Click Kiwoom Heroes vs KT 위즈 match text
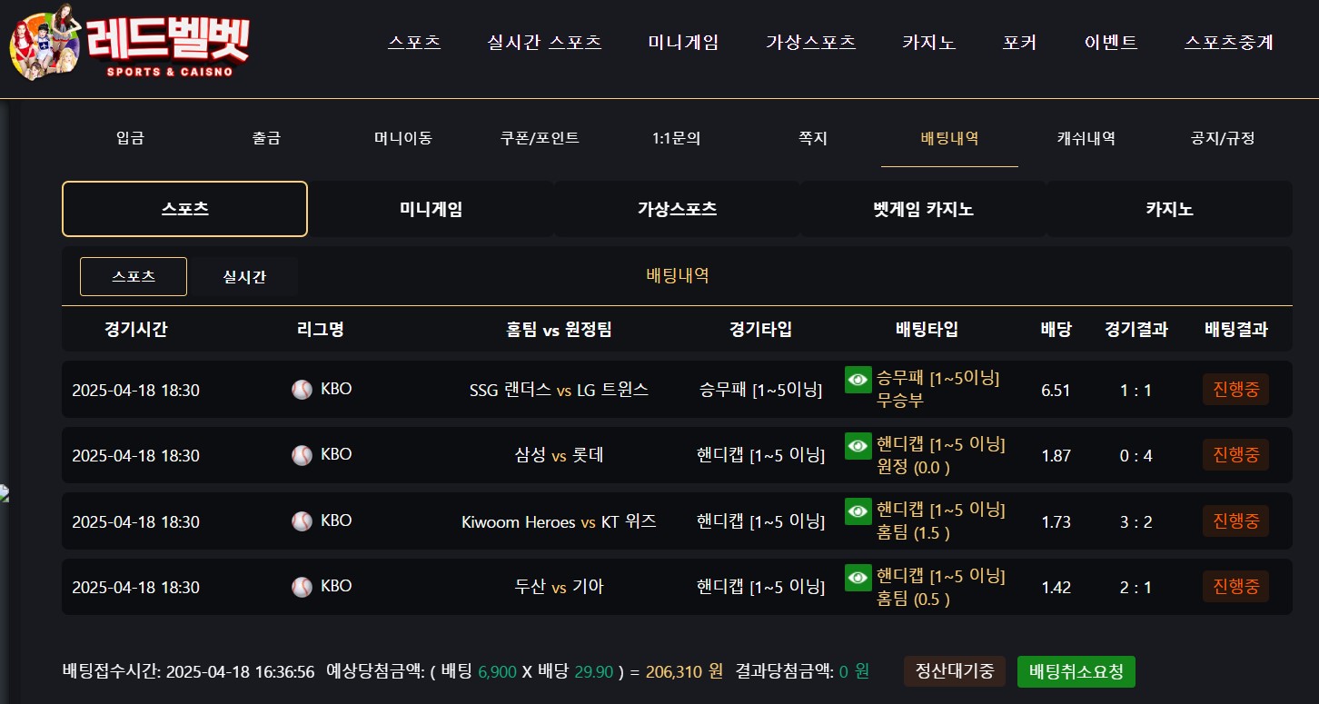This screenshot has height=704, width=1319. click(559, 522)
